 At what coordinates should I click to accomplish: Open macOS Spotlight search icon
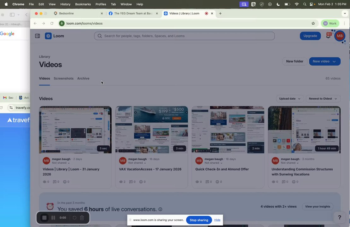[x=305, y=4]
